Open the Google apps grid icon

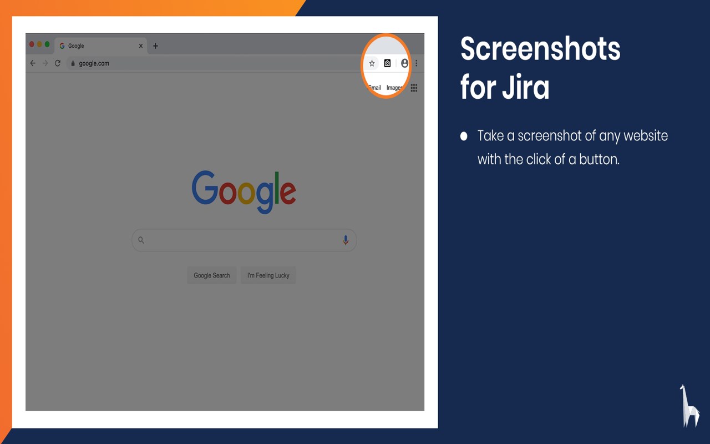(x=414, y=88)
